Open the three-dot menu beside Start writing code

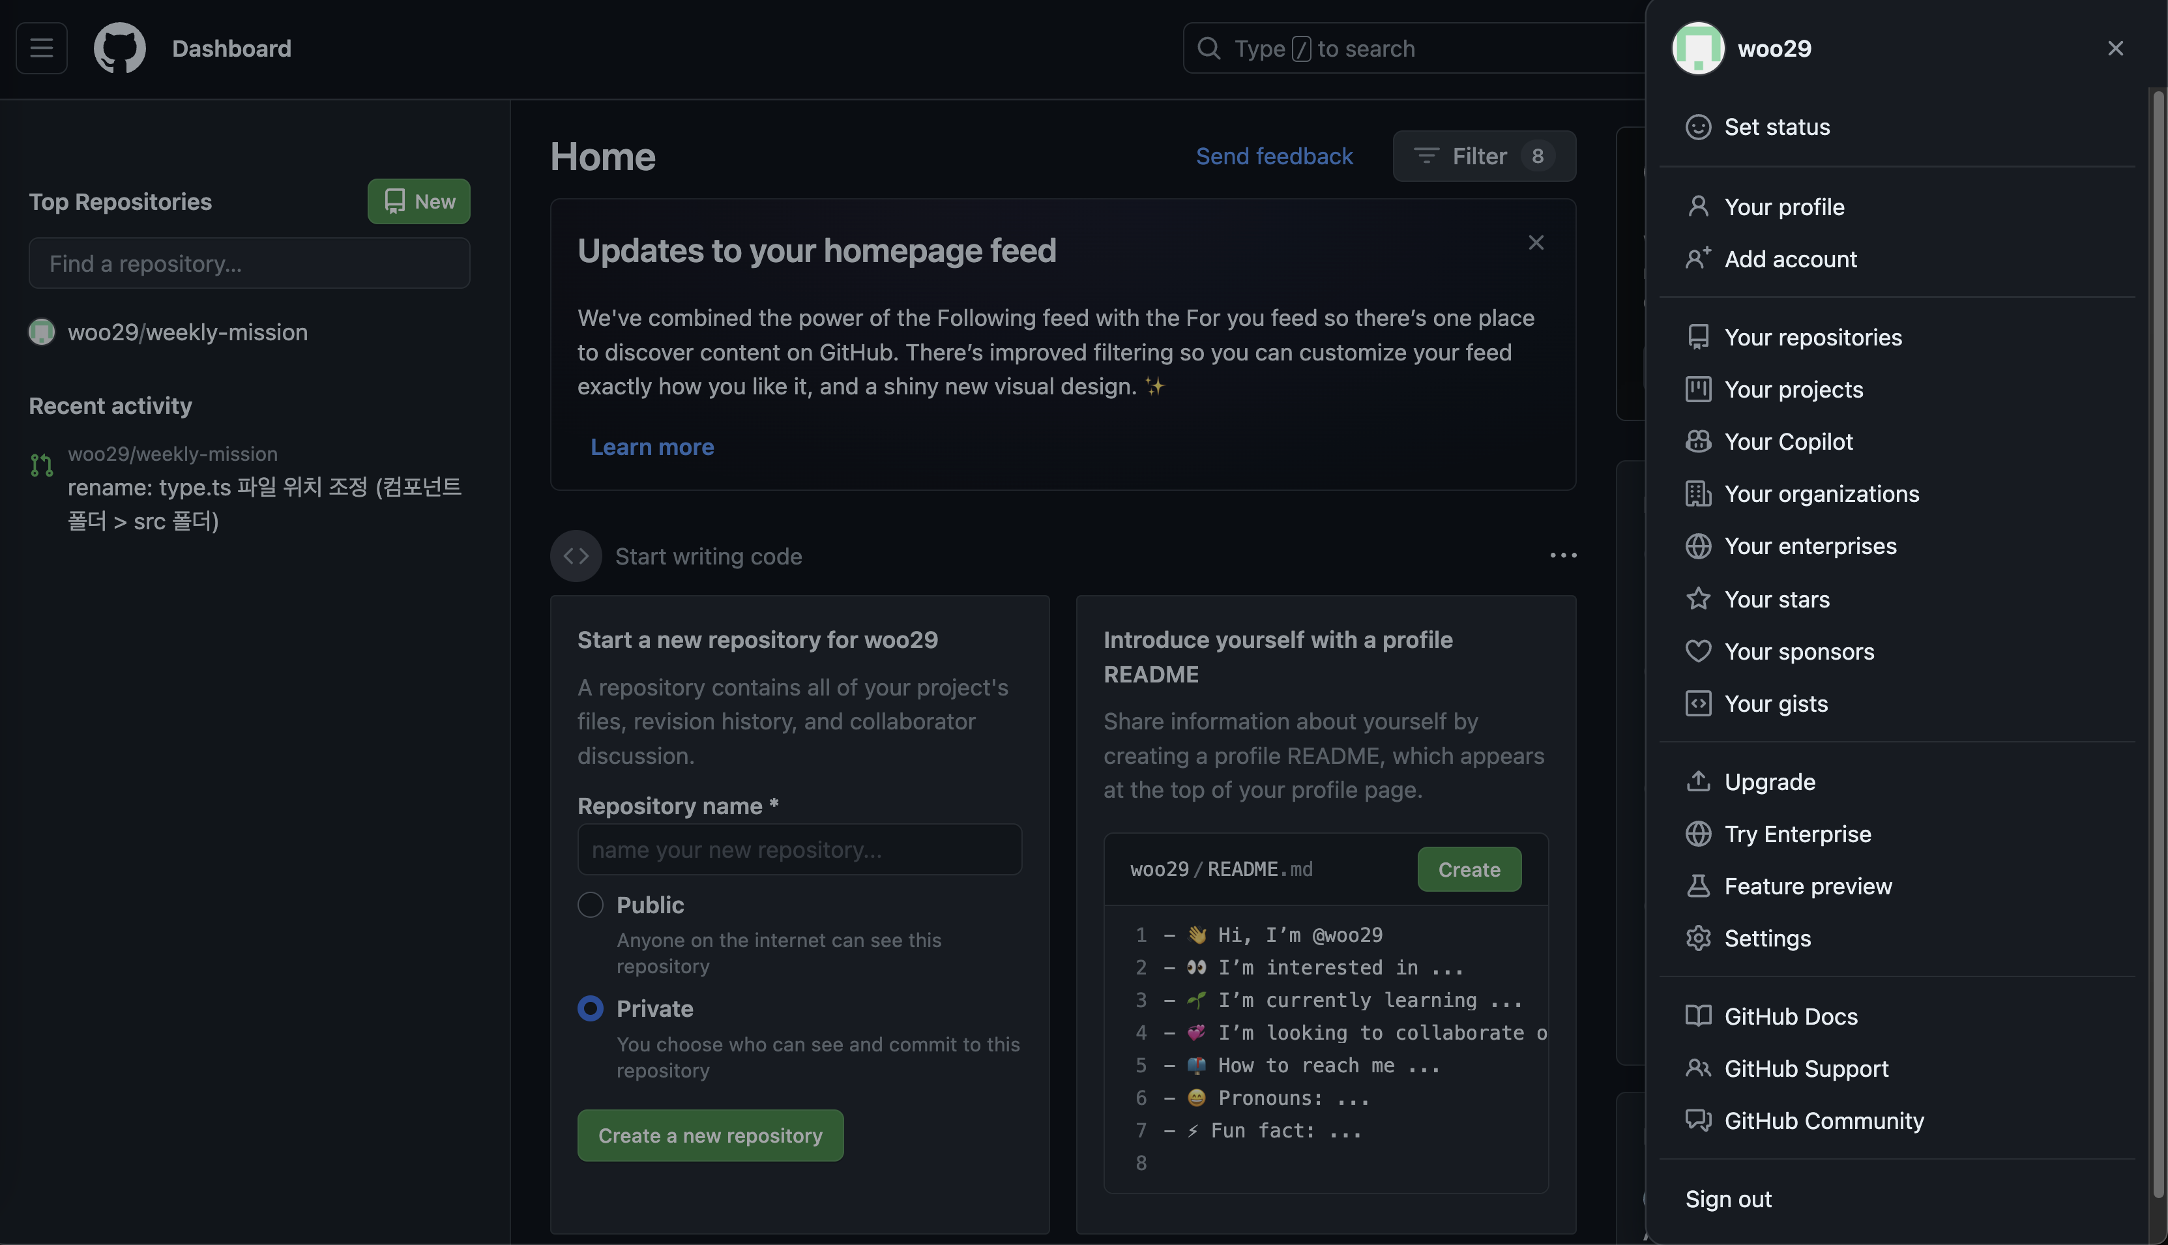tap(1562, 556)
